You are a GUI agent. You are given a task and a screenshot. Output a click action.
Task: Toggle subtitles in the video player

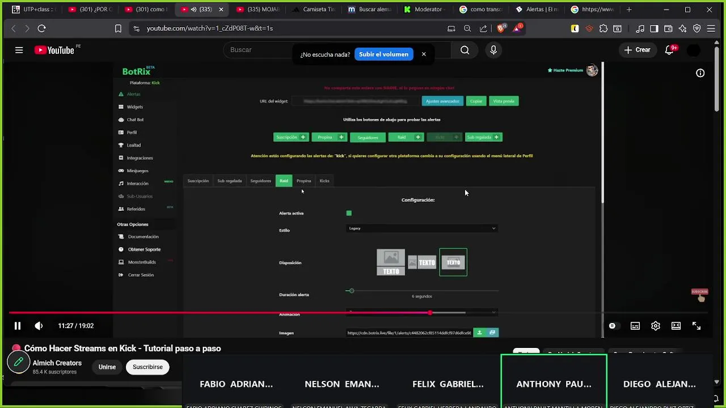pos(635,326)
